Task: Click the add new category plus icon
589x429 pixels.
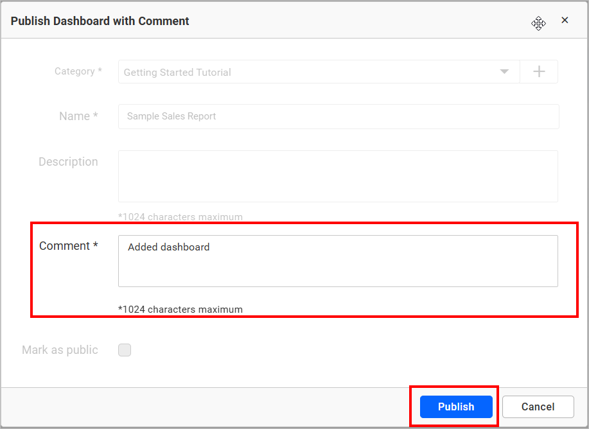Action: pyautogui.click(x=539, y=71)
